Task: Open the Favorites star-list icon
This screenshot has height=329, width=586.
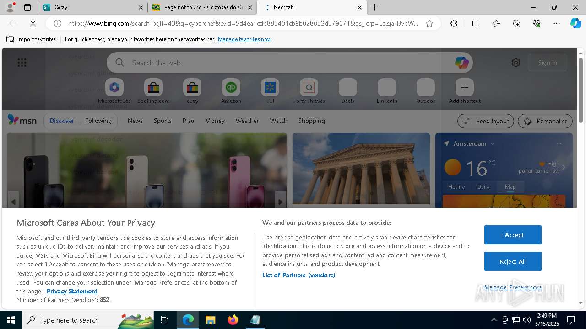Action: [496, 23]
